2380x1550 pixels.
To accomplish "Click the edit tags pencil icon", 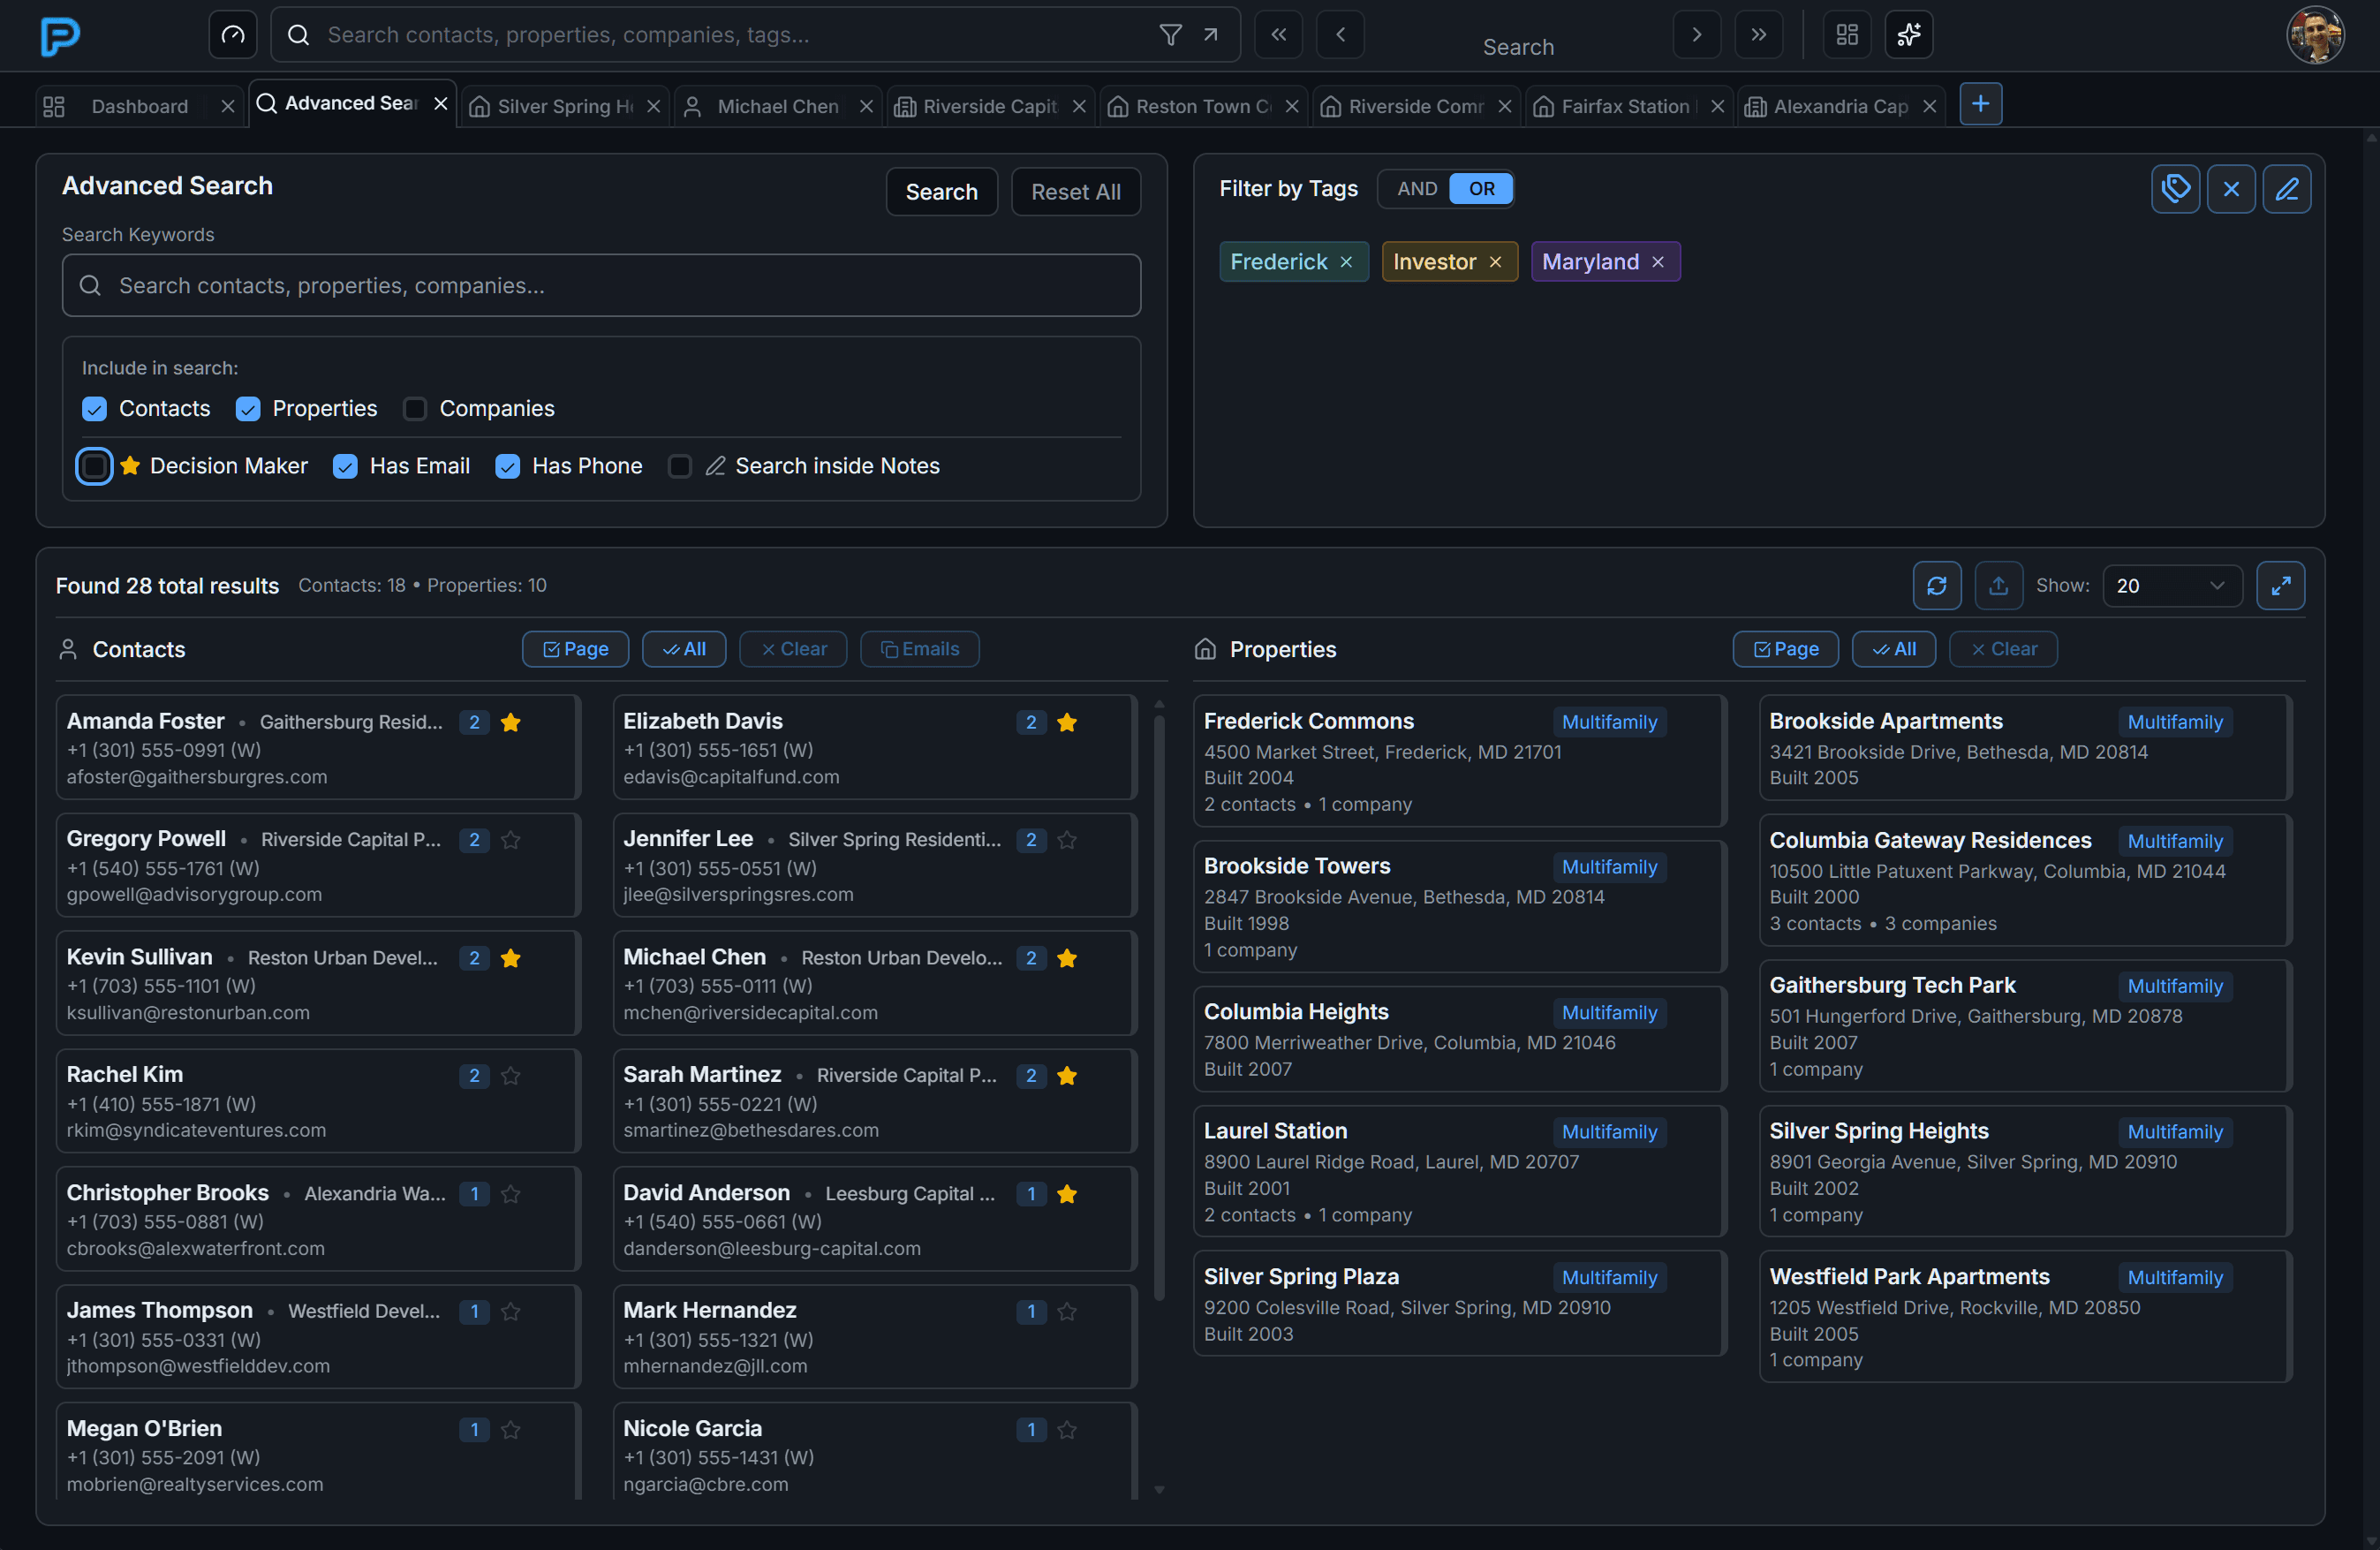I will pyautogui.click(x=2286, y=189).
